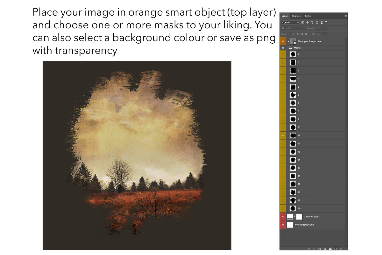
Task: Click the Choose Colour fill swatch thumbnail
Action: point(290,216)
